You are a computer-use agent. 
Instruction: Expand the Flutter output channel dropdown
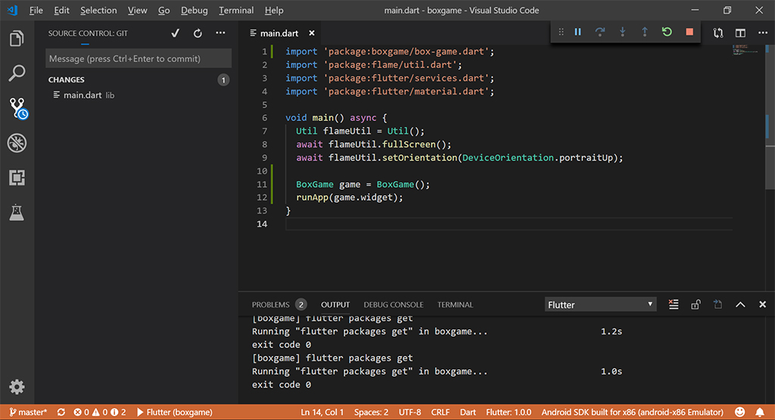(600, 304)
